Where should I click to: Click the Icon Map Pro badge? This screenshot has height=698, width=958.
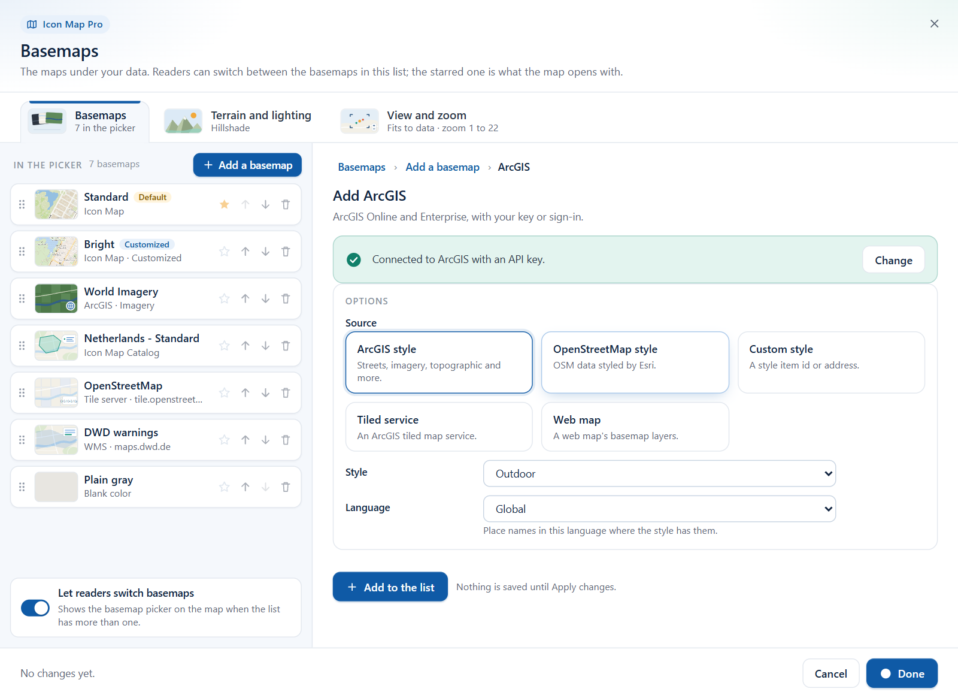[x=65, y=25]
